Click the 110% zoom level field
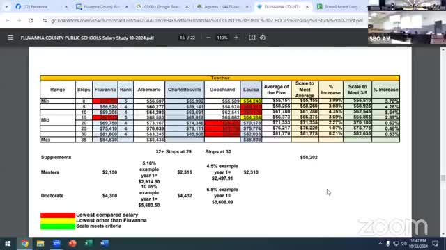Image resolution: width=446 pixels, height=250 pixels. (222, 37)
